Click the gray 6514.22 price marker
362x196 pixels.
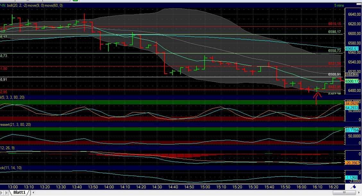point(352,74)
